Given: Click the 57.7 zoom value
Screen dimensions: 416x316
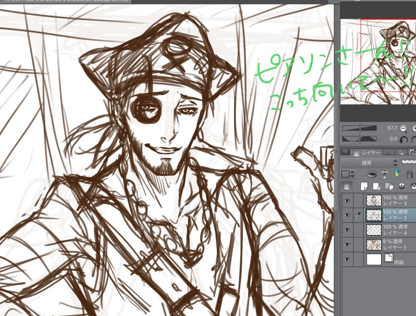Looking at the screenshot, I should [392, 128].
